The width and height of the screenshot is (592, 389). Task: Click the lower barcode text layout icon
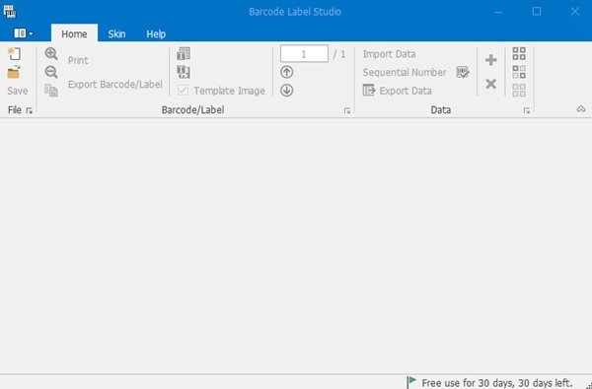[184, 72]
